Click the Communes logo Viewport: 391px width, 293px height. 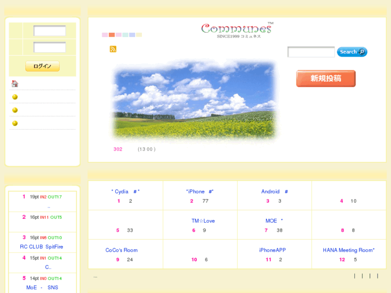(x=237, y=30)
